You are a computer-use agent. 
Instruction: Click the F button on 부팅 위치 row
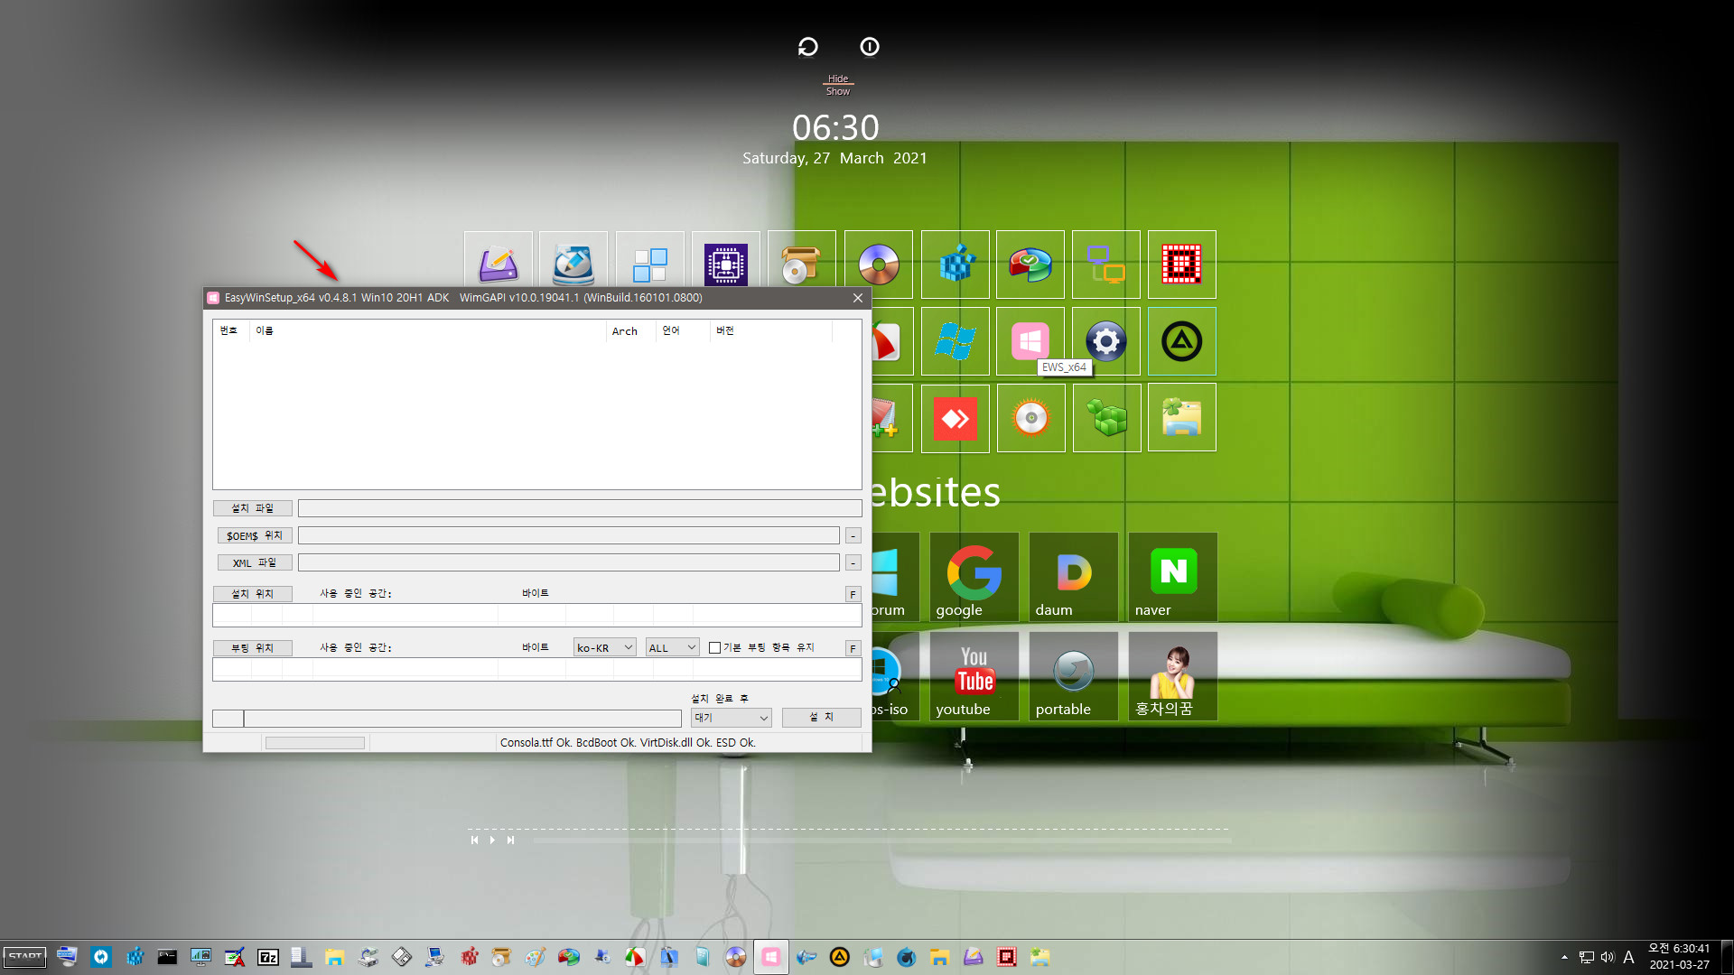[853, 648]
